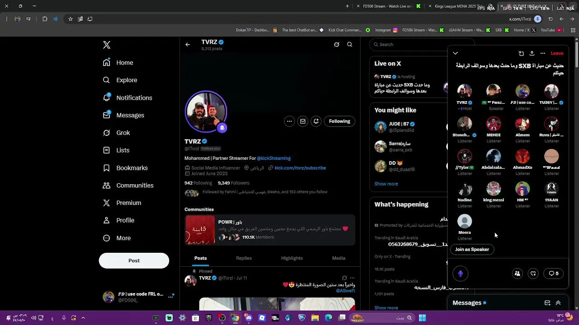The image size is (579, 325).
Task: Switch to the Replies tab
Action: 244,258
